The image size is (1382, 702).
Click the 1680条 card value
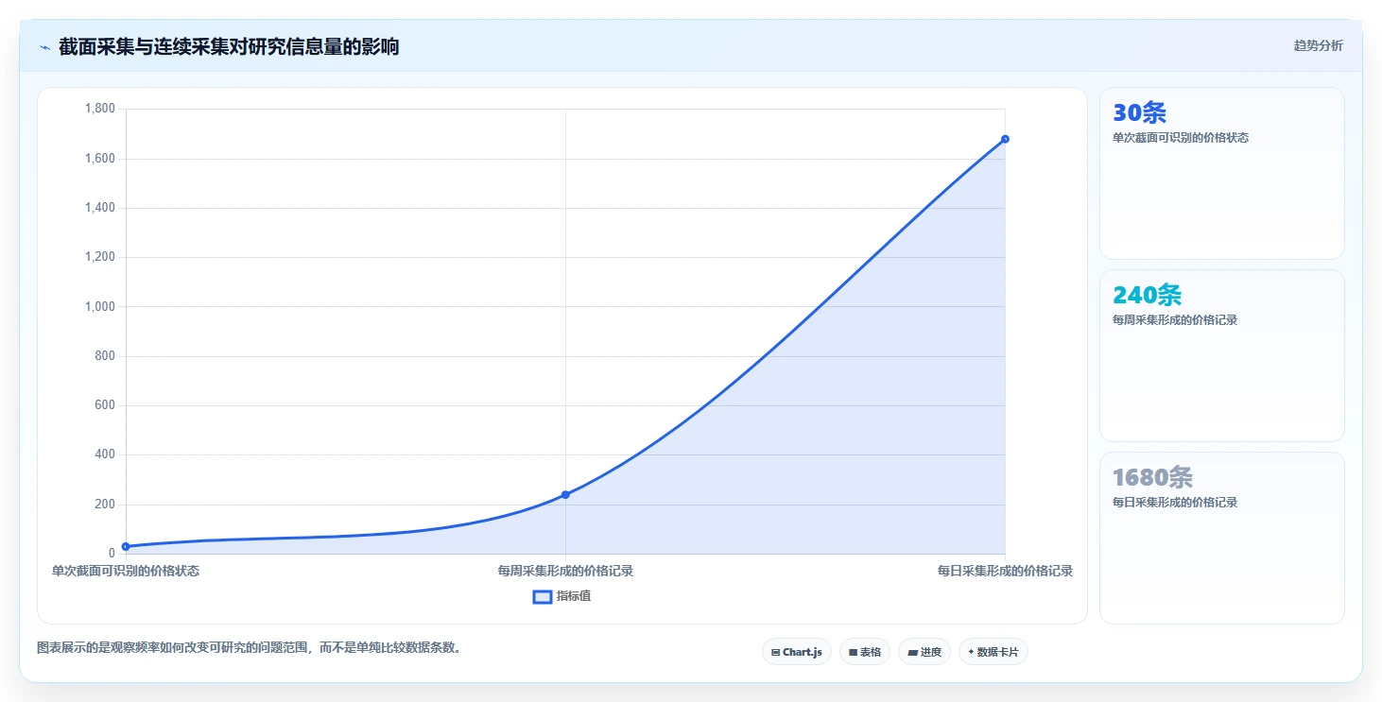pyautogui.click(x=1153, y=477)
